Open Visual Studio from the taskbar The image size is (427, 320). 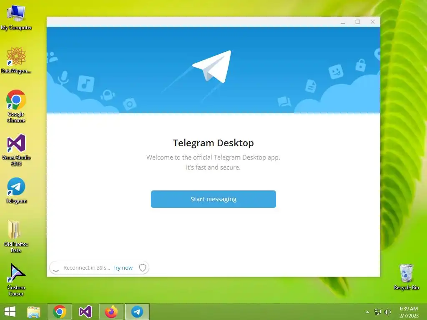pyautogui.click(x=85, y=312)
